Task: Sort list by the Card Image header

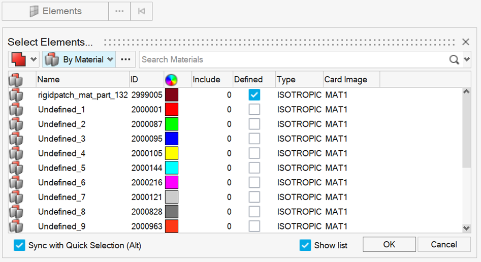Action: coord(345,80)
